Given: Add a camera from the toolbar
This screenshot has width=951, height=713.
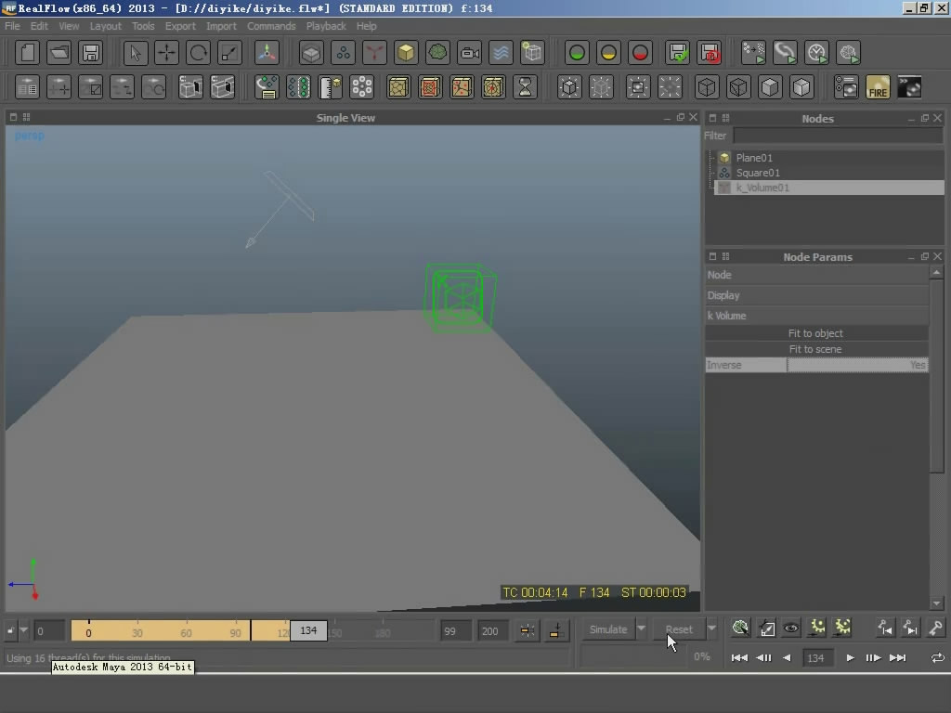Looking at the screenshot, I should (x=469, y=53).
